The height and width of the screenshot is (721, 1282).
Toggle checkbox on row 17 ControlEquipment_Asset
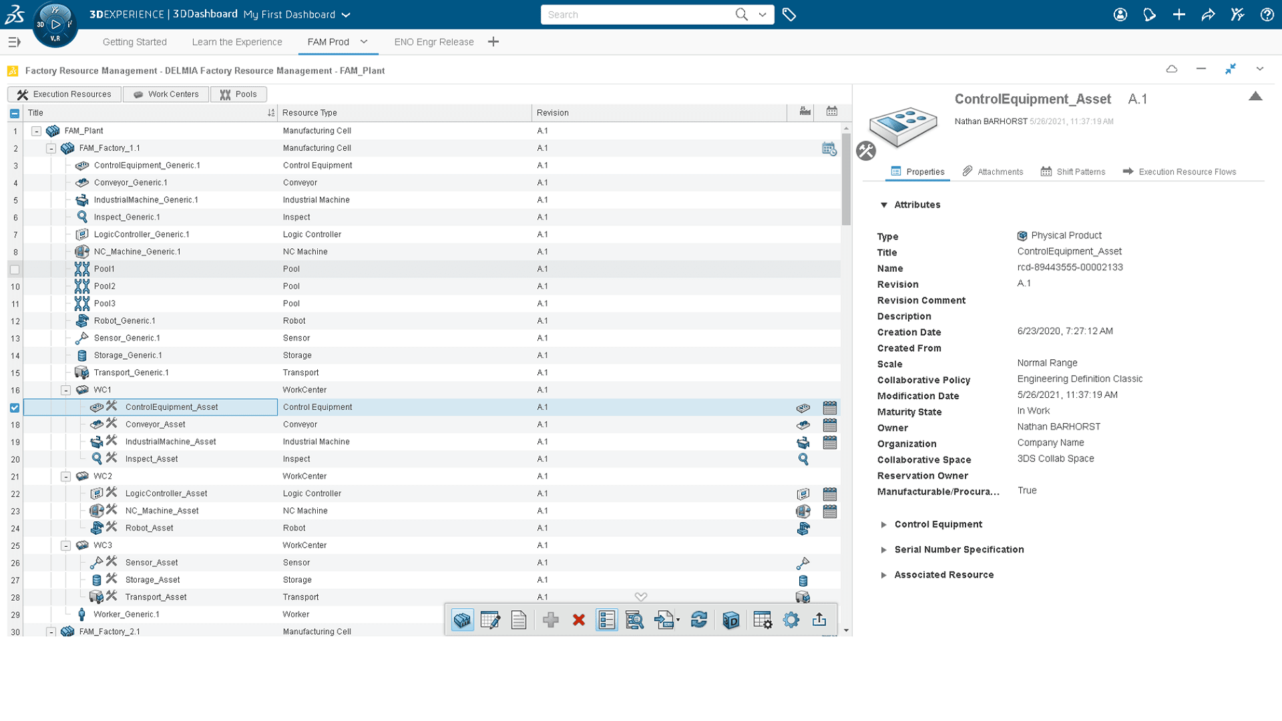click(13, 407)
